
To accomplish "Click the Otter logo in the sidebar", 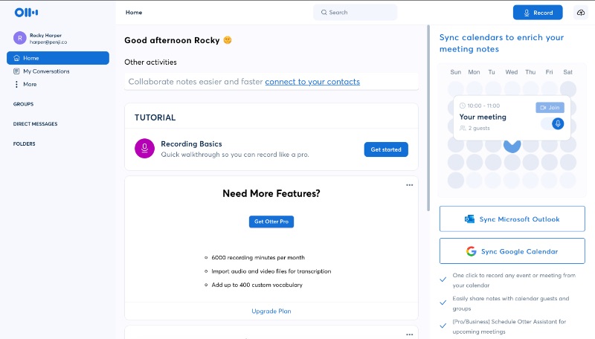I will [x=26, y=13].
